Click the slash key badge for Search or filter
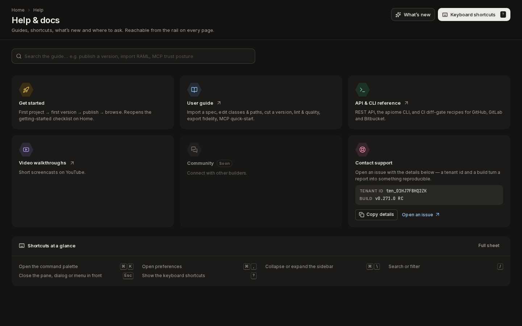This screenshot has width=522, height=326. point(500,267)
